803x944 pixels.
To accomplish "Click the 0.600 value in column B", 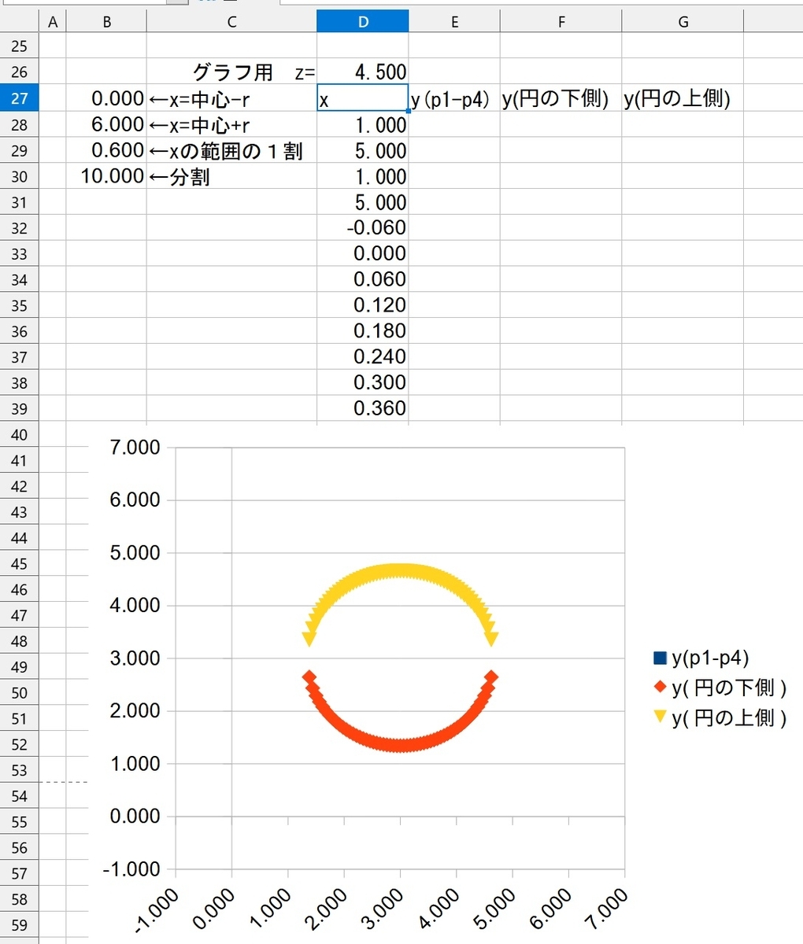I will [106, 150].
